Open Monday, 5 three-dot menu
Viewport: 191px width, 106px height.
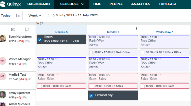tap(85, 28)
